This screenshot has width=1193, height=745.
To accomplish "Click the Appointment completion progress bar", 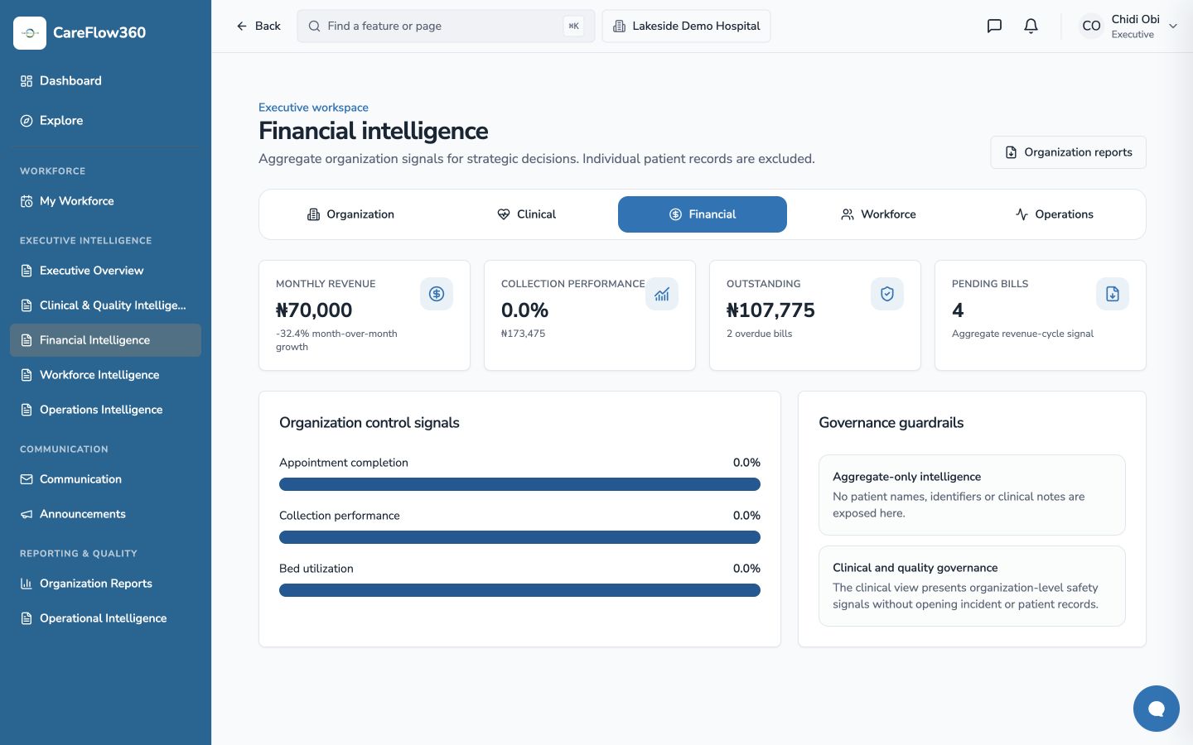I will pyautogui.click(x=519, y=484).
